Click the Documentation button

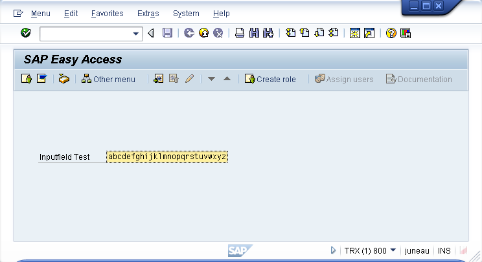[x=419, y=79]
